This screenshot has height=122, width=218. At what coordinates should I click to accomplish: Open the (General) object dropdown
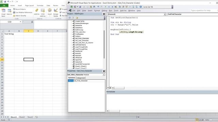[x=165, y=14]
